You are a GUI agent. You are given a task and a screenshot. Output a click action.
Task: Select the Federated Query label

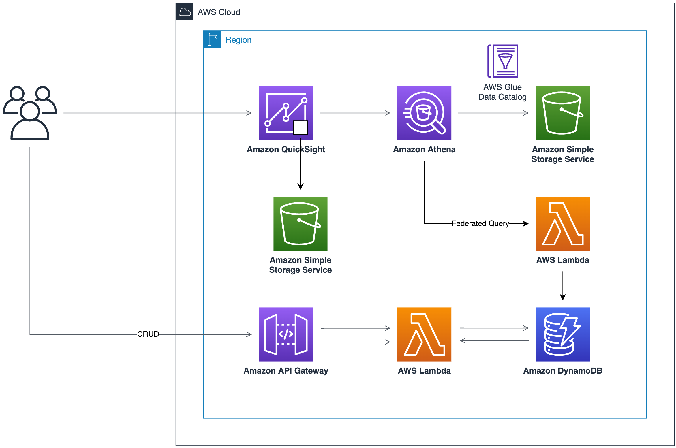(480, 223)
